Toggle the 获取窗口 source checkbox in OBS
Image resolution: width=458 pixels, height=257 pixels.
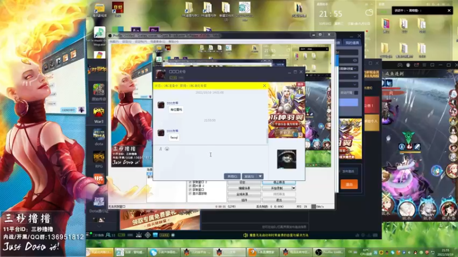190,190
